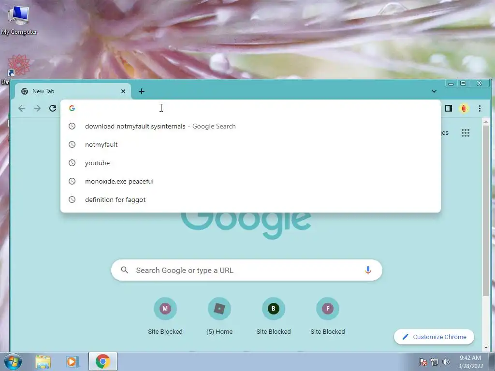Click the forward navigation arrow
This screenshot has width=495, height=371.
37,108
